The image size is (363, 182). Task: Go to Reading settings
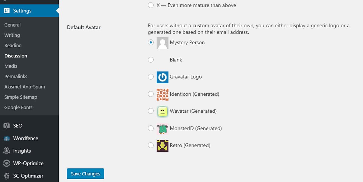tap(13, 45)
